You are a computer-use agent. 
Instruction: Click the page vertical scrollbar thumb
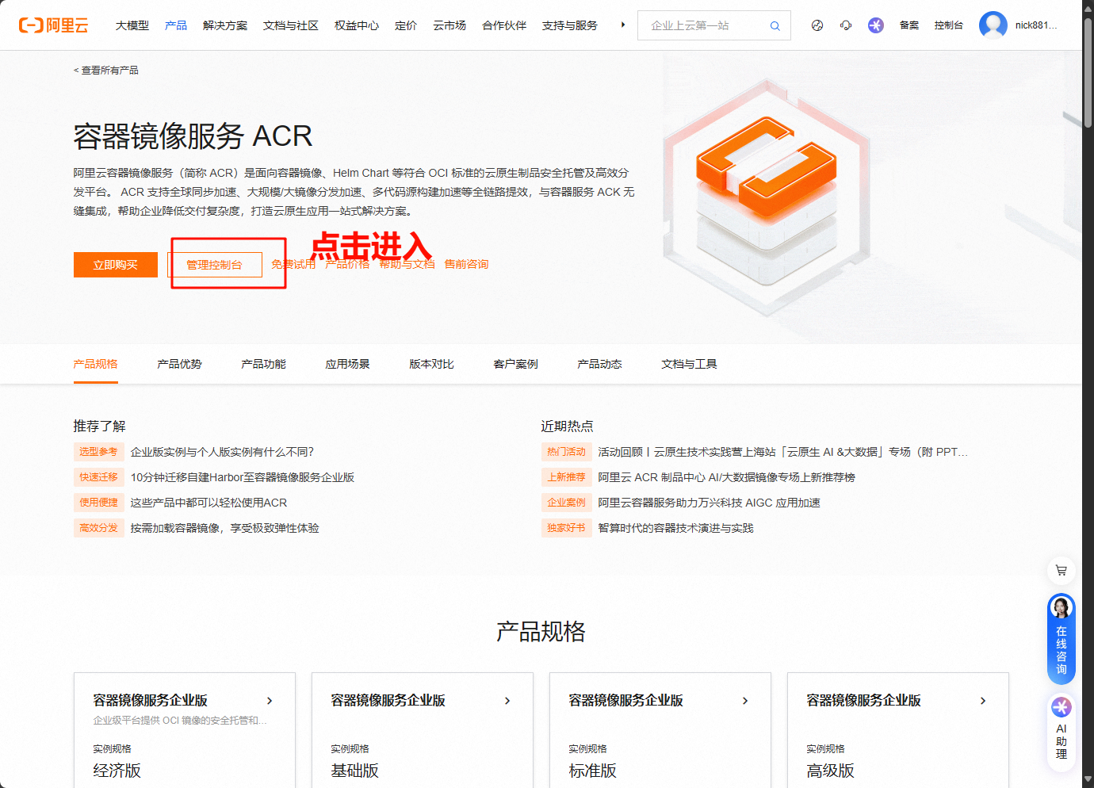[x=1088, y=73]
